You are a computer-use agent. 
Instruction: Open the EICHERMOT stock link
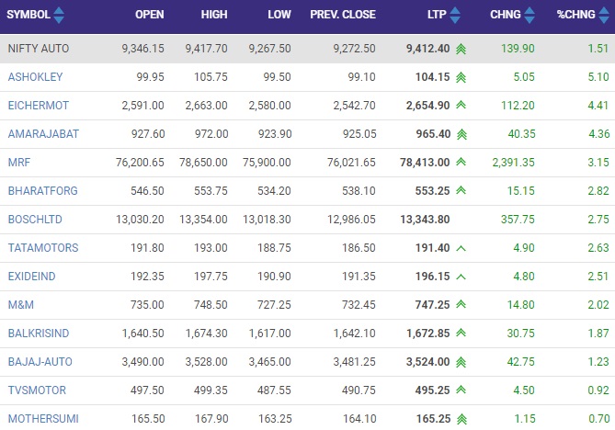pos(39,106)
